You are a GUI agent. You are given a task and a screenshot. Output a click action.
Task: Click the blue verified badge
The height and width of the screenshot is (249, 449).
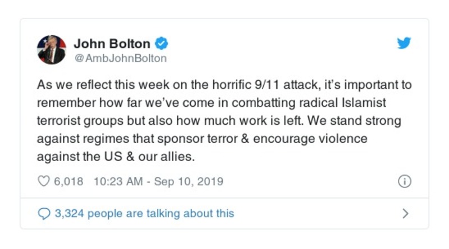coord(161,44)
